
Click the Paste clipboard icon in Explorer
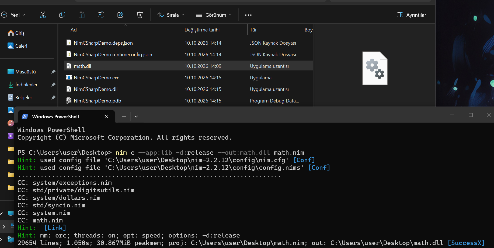coord(82,15)
